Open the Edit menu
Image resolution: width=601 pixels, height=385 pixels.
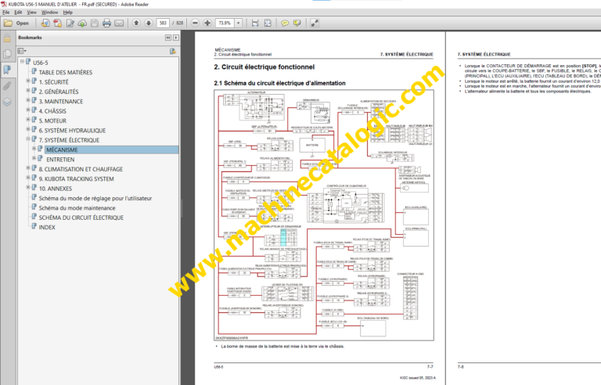point(18,13)
